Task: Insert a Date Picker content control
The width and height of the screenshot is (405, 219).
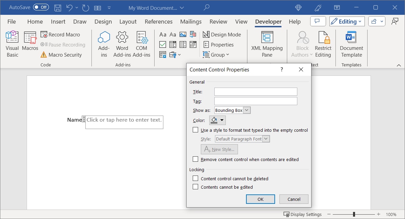Action: pyautogui.click(x=193, y=44)
